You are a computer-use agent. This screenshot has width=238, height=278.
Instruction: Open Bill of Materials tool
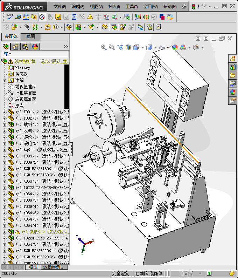point(114,27)
